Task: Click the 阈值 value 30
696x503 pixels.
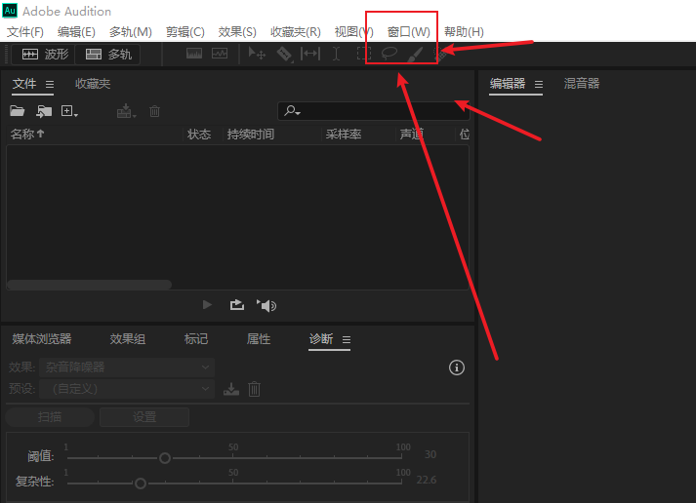Action: (x=430, y=454)
